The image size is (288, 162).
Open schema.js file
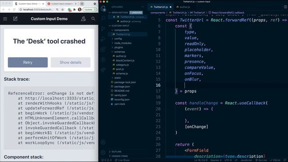pos(122,73)
